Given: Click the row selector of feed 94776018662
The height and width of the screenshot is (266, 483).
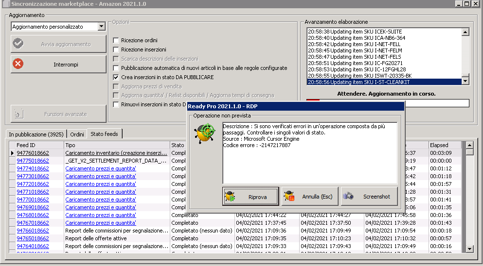Looking at the screenshot, I should click(12, 153).
